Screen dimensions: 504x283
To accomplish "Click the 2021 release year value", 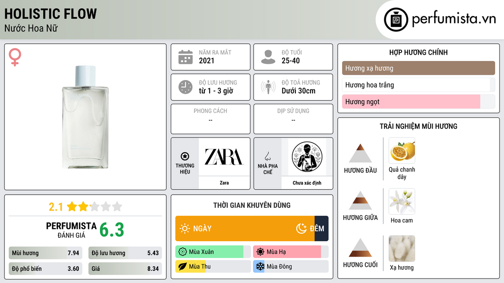I will (x=206, y=60).
